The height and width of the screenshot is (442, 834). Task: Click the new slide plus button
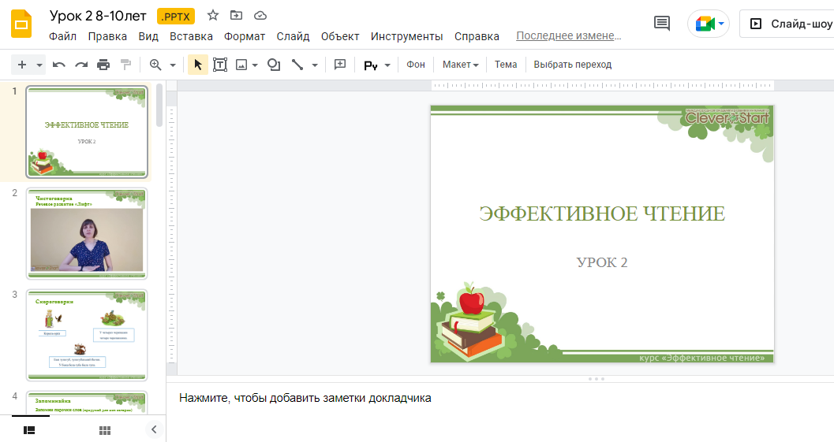pyautogui.click(x=22, y=65)
